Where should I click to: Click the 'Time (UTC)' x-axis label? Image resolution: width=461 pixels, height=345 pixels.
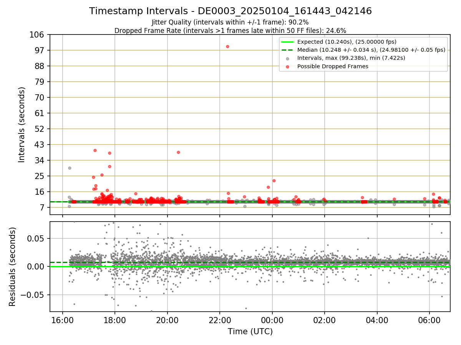click(x=250, y=332)
